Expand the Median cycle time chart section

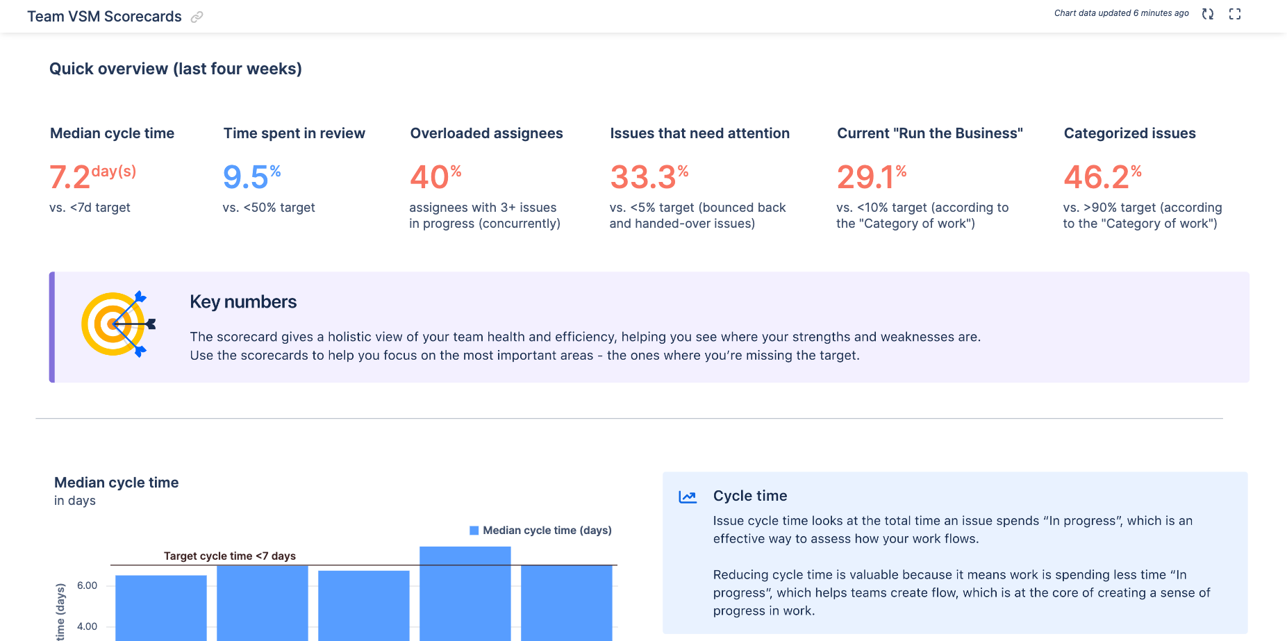(116, 482)
